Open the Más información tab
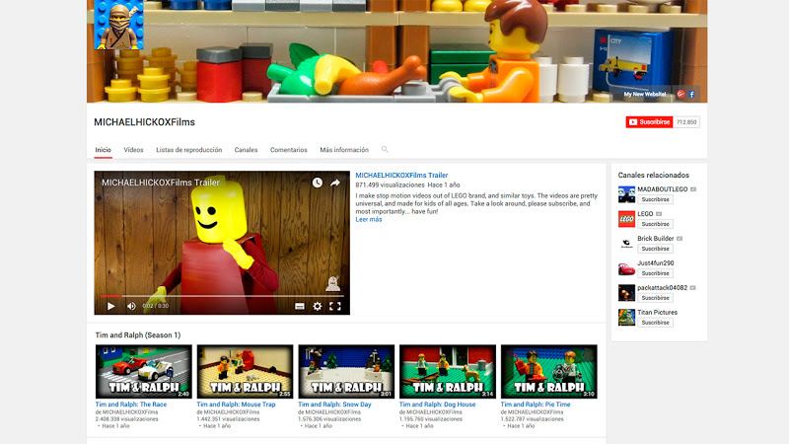 click(x=344, y=150)
